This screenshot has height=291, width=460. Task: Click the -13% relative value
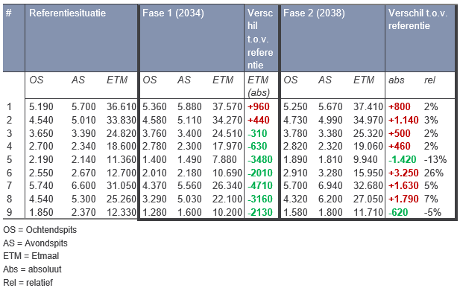click(x=435, y=159)
